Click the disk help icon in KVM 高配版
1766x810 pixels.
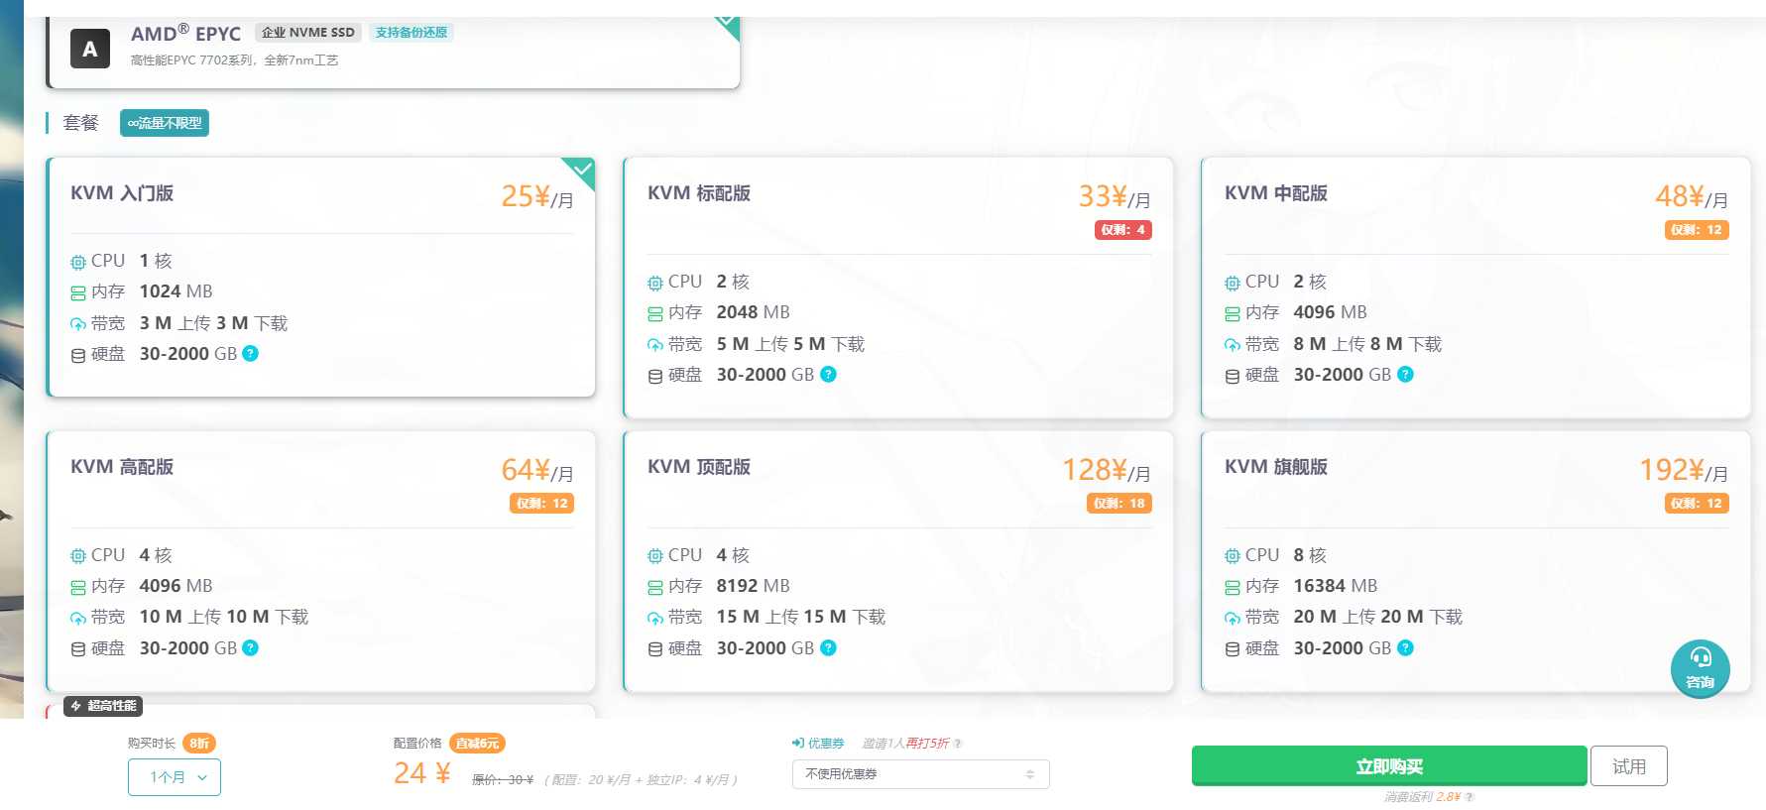coord(251,647)
